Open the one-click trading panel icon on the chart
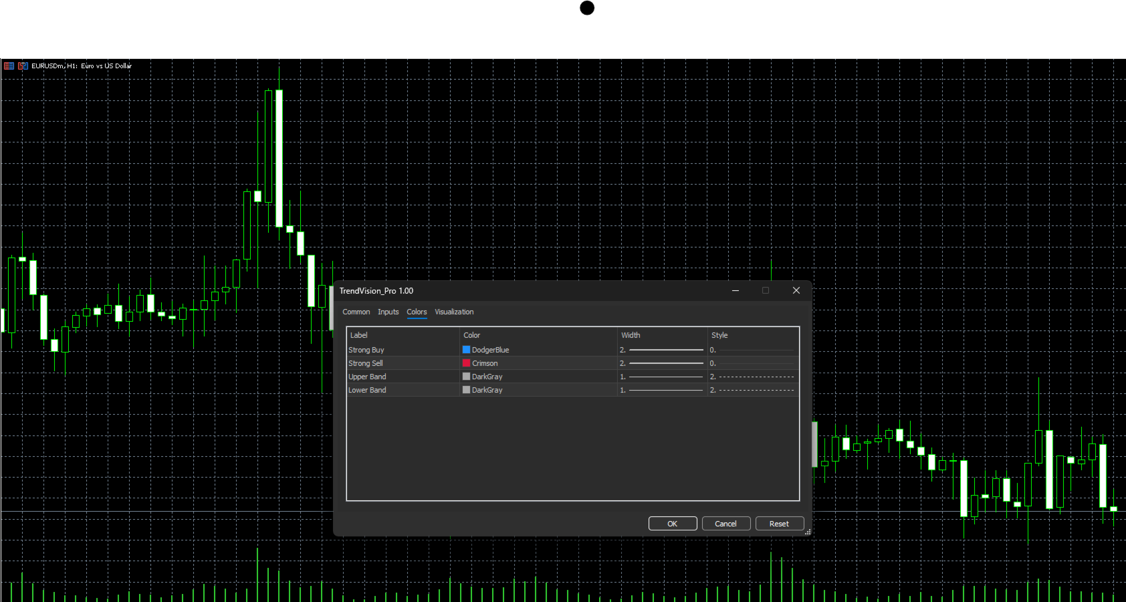 pyautogui.click(x=9, y=66)
